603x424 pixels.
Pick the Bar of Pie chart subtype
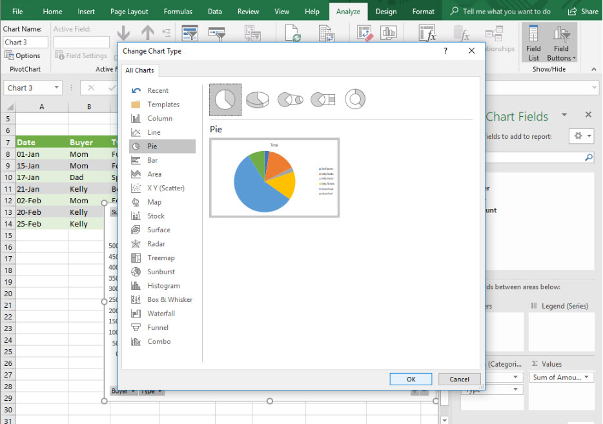[x=323, y=99]
